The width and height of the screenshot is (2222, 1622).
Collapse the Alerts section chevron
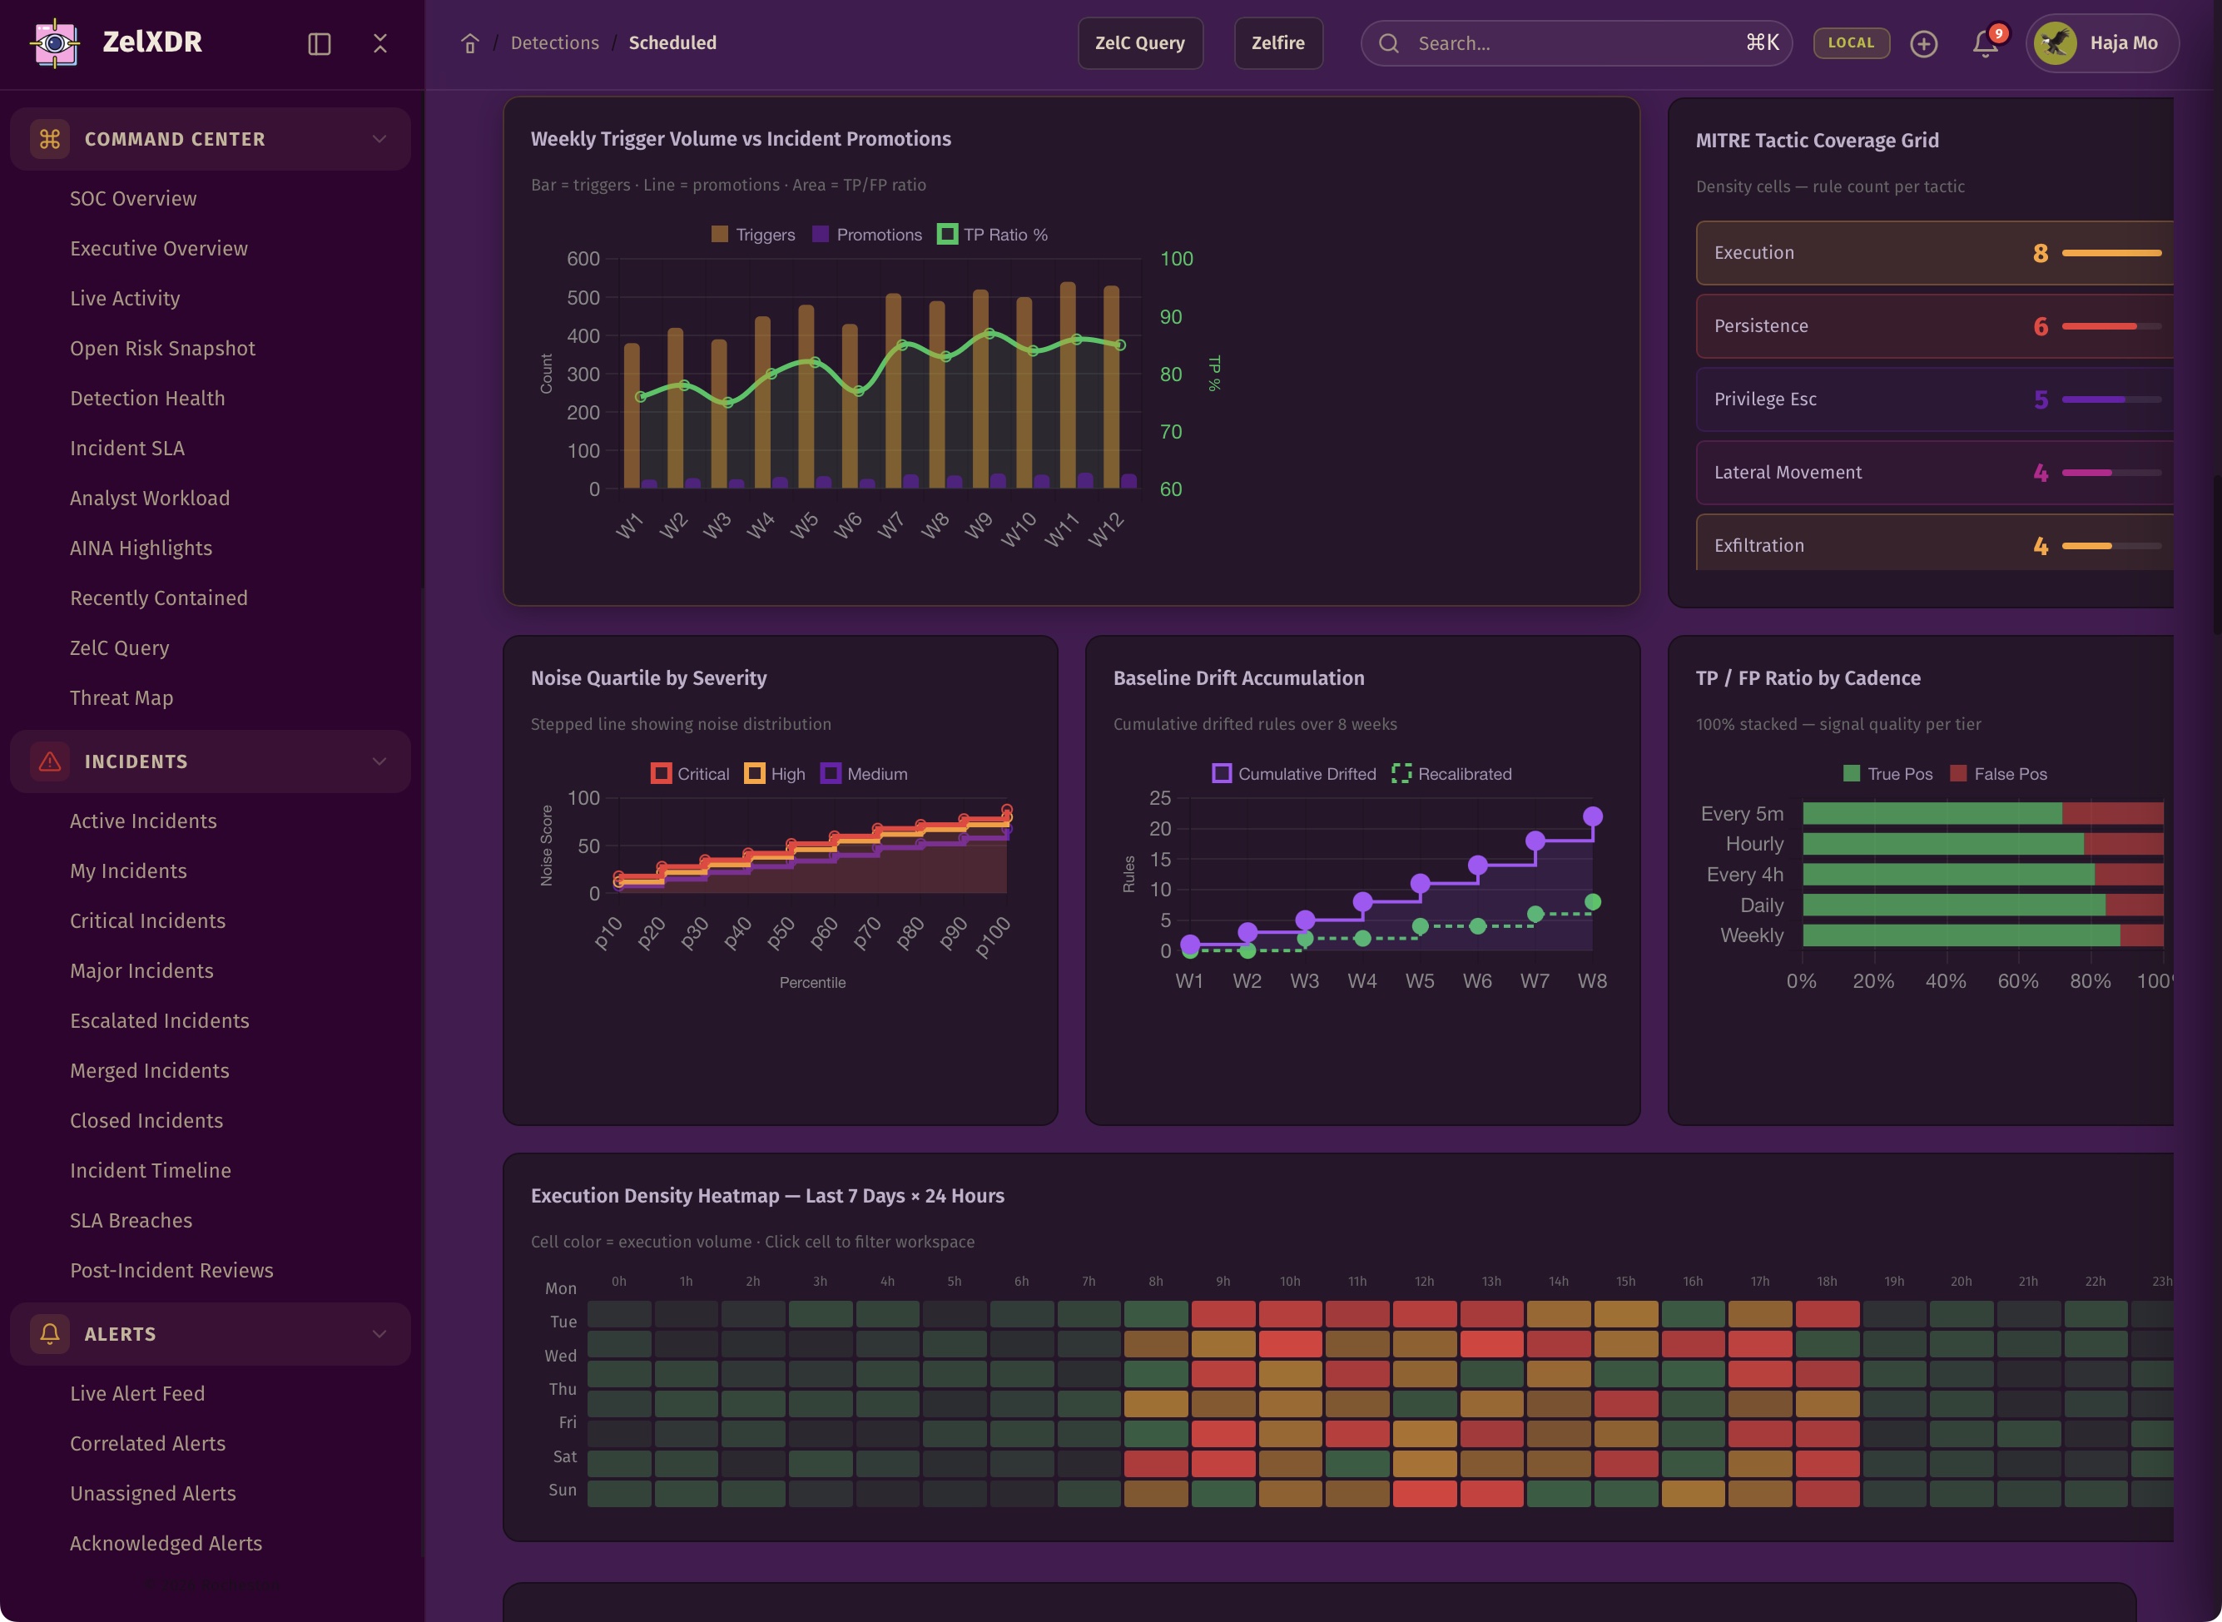click(379, 1333)
